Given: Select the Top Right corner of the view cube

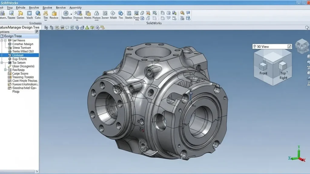Looking at the screenshot, I should pyautogui.click(x=282, y=65).
